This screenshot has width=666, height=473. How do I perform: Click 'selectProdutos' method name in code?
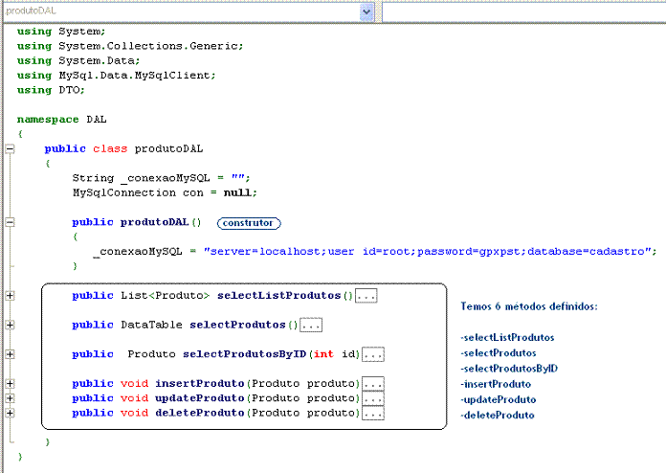point(237,325)
